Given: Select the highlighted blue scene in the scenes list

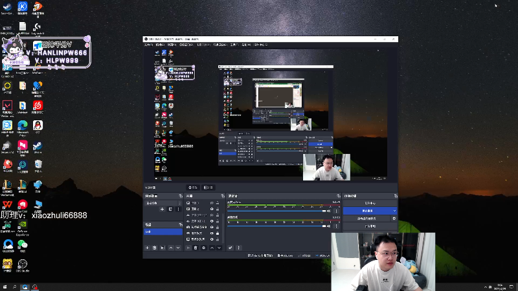Looking at the screenshot, I should [163, 232].
